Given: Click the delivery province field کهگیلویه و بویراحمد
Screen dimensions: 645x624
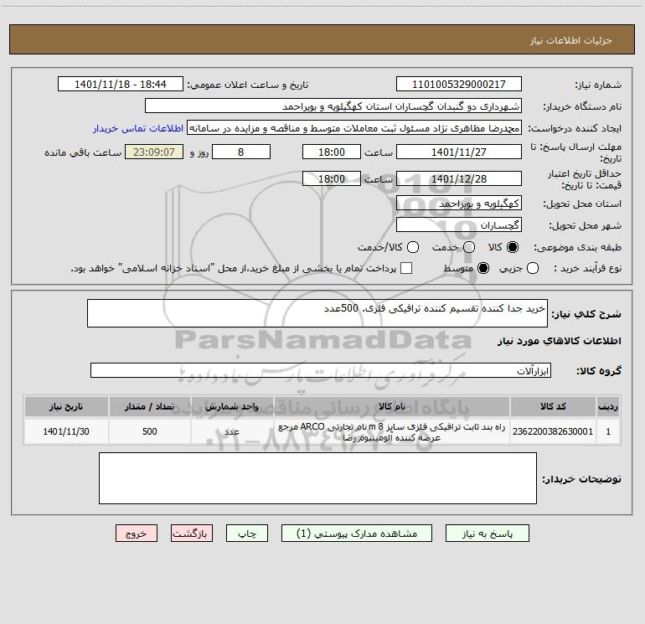Looking at the screenshot, I should 459,204.
